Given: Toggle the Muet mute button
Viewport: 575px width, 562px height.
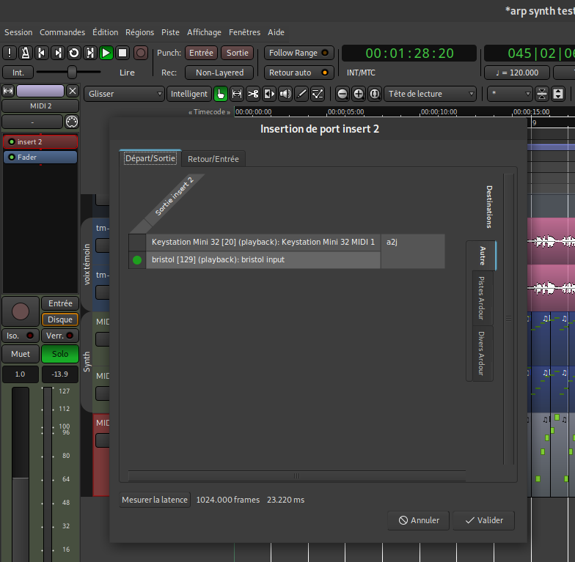Looking at the screenshot, I should (x=21, y=354).
